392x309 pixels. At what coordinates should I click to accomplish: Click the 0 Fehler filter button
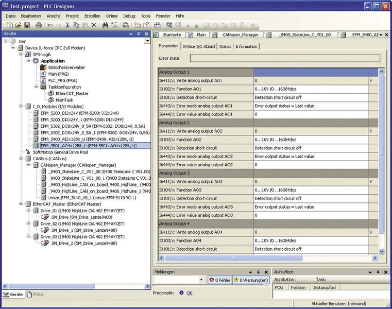click(x=220, y=280)
